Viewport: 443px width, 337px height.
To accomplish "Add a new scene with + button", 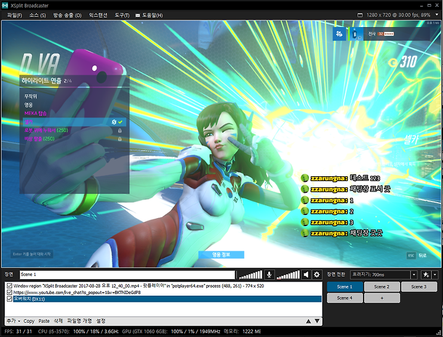I will (x=381, y=298).
